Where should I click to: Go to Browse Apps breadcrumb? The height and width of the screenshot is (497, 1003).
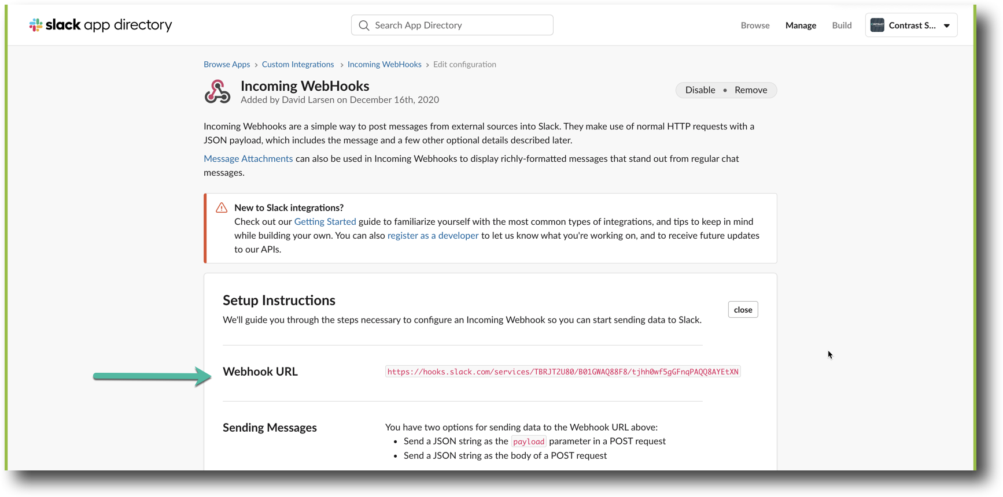point(227,64)
